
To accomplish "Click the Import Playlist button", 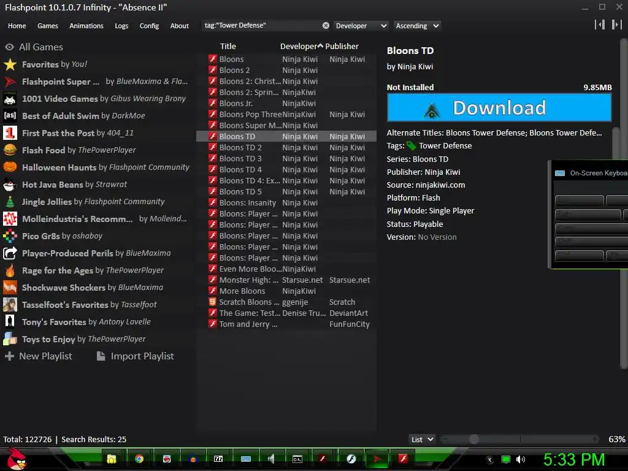I will click(x=136, y=356).
